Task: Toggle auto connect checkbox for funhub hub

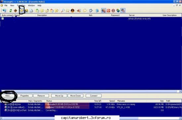Action: [3, 18]
